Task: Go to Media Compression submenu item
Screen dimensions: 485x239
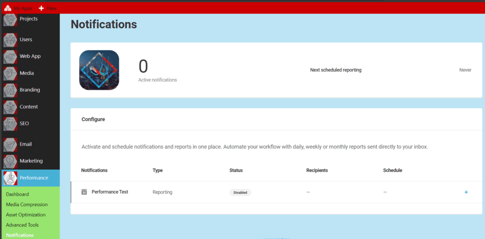Action: (27, 205)
